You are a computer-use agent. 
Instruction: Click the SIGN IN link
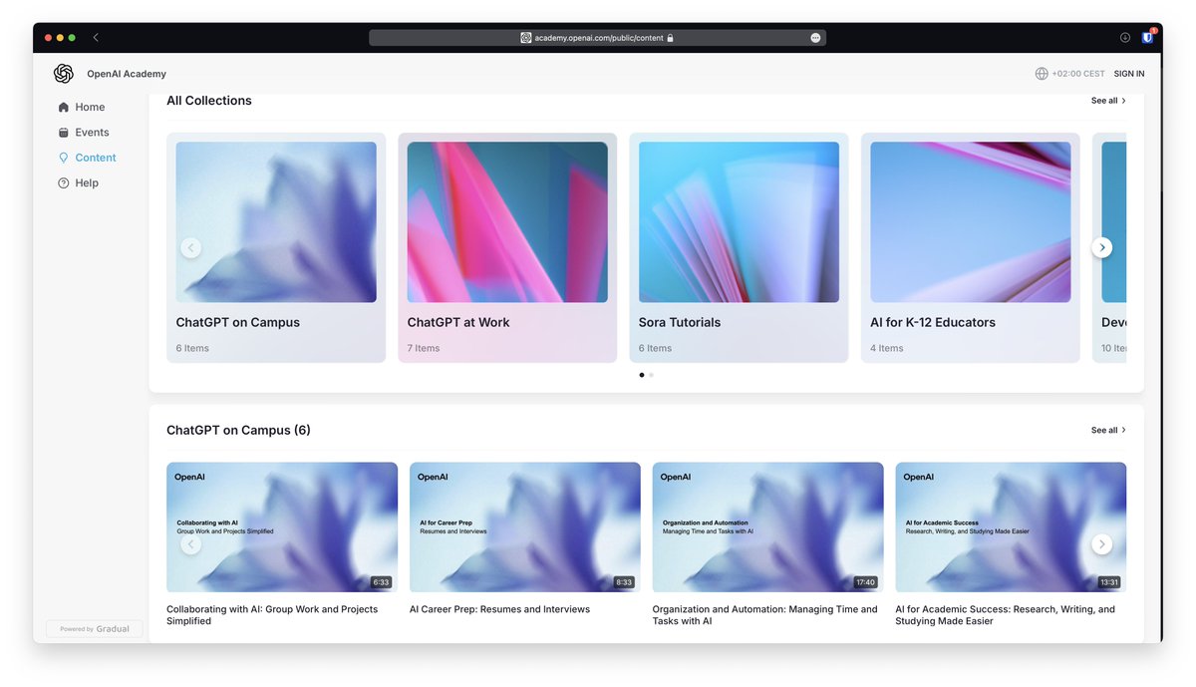(1129, 74)
